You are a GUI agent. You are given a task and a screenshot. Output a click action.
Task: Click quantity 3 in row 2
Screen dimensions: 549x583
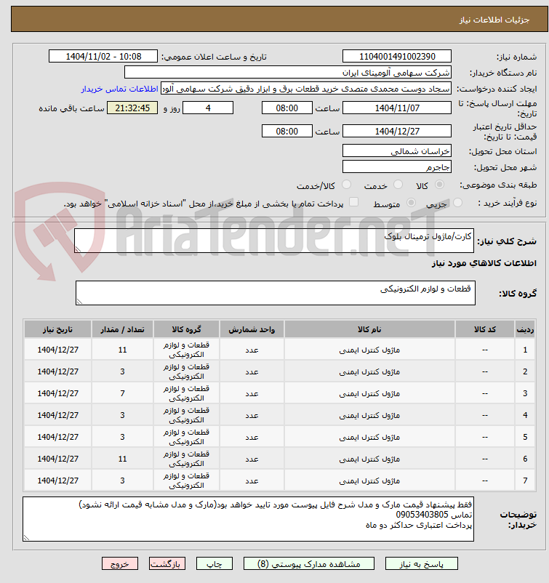[x=122, y=371]
